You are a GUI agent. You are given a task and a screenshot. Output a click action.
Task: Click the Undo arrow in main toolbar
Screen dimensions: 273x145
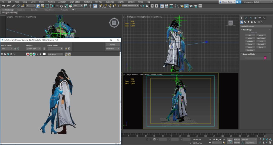tap(4, 6)
